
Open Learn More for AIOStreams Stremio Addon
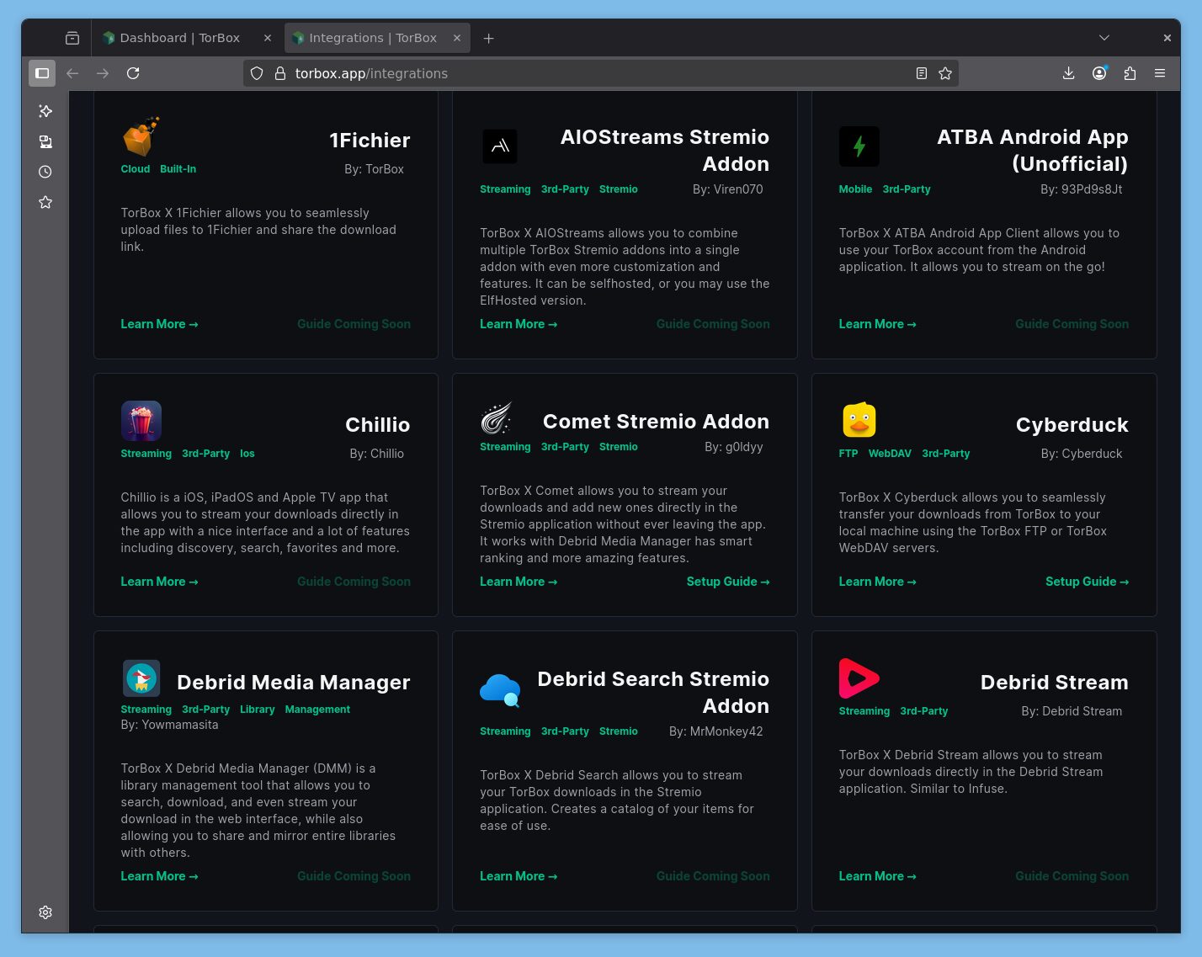click(519, 324)
